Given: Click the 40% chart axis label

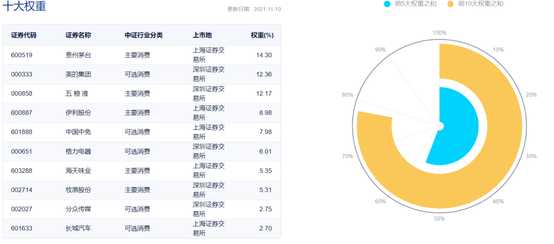Looking at the screenshot, I should (x=498, y=202).
